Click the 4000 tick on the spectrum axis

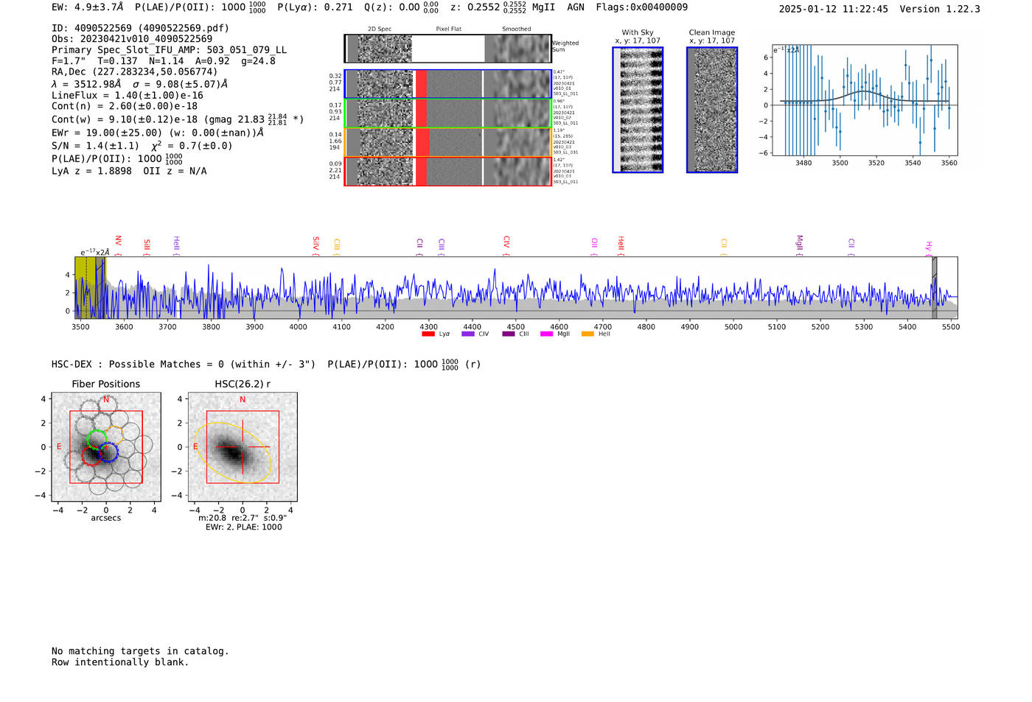click(298, 326)
